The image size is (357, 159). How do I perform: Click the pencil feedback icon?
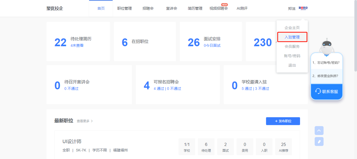pyautogui.click(x=319, y=141)
